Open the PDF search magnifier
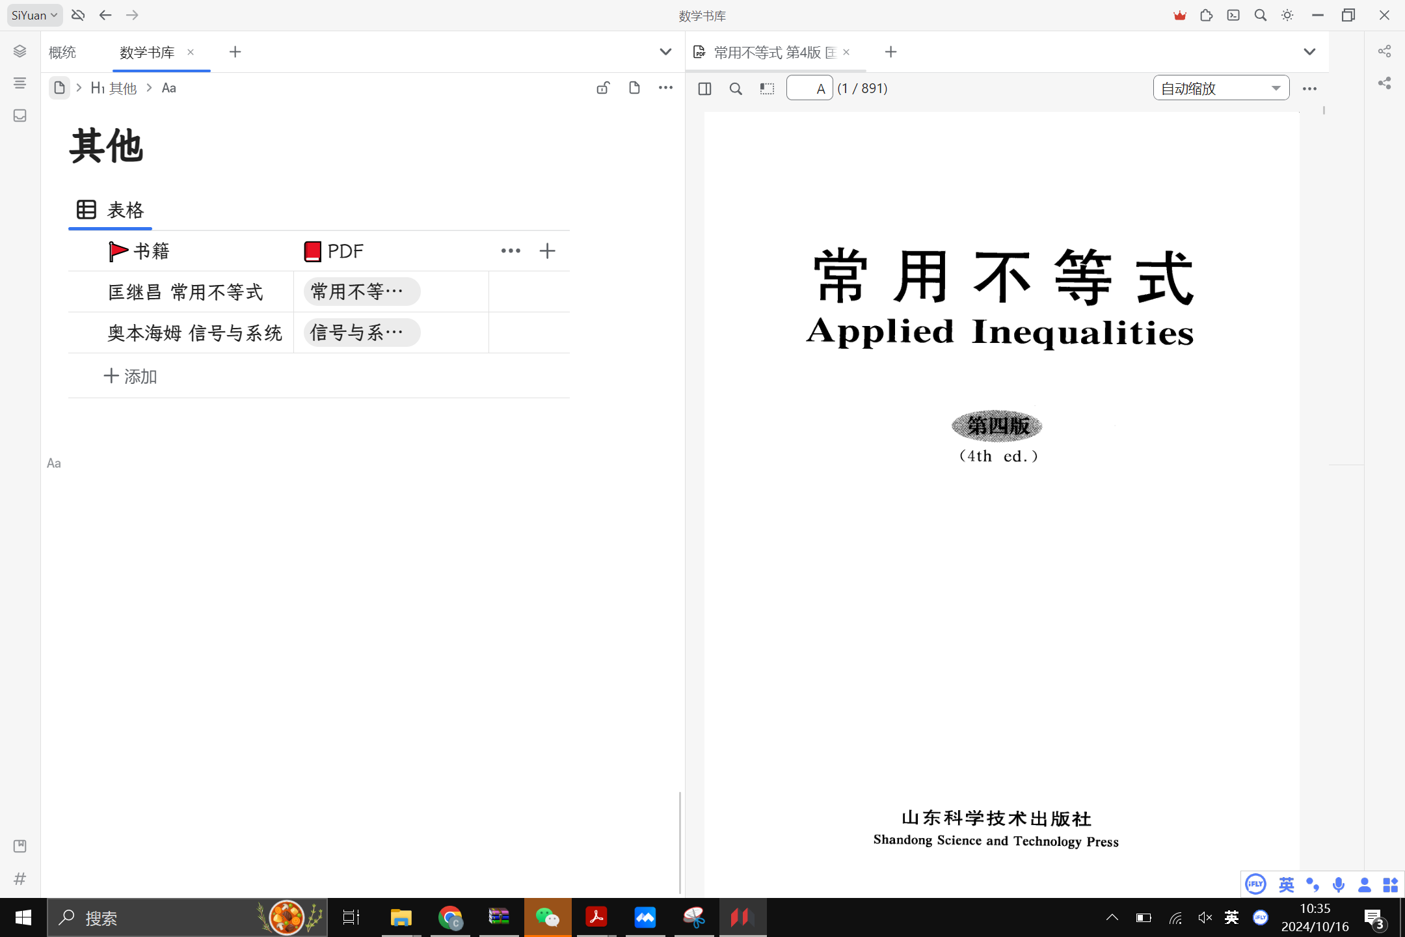Viewport: 1405px width, 937px height. tap(736, 88)
